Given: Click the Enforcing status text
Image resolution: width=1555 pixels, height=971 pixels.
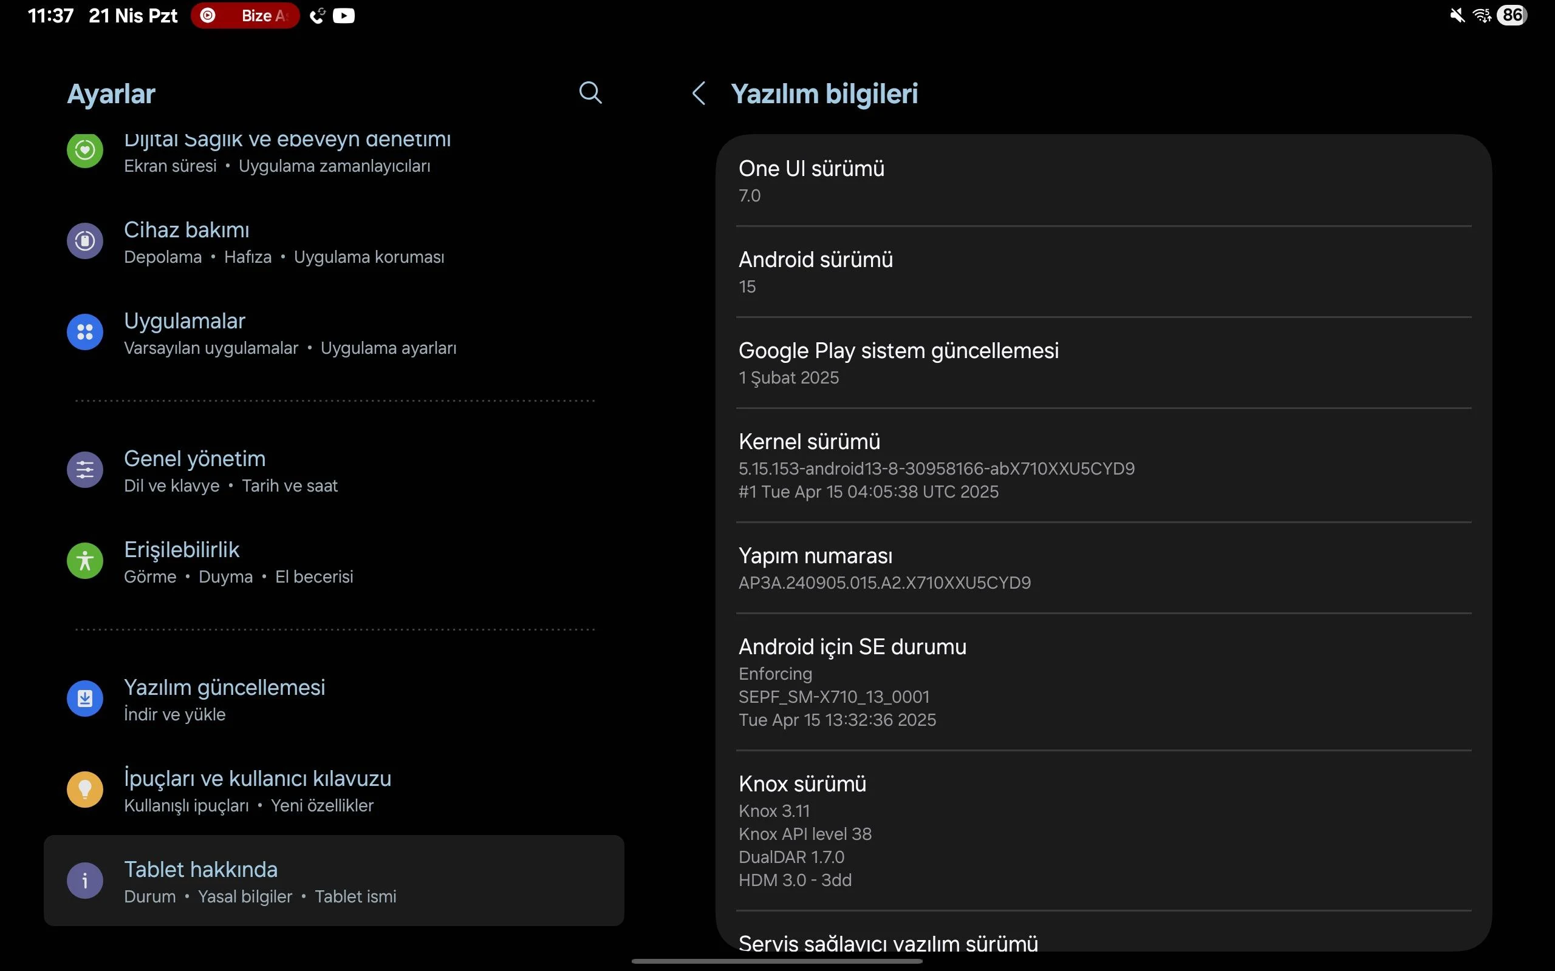Looking at the screenshot, I should coord(775,674).
